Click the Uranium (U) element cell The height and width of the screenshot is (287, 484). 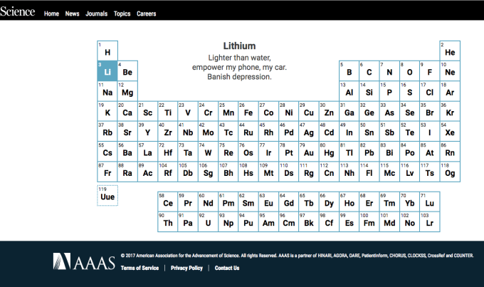coord(208,221)
